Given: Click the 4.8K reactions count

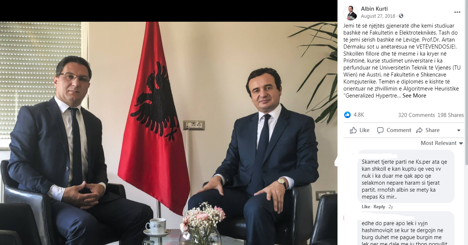Looking at the screenshot, I should (x=359, y=115).
